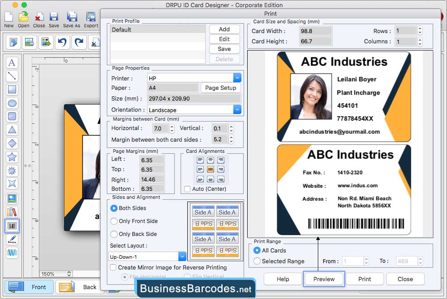
Task: Open the Printer dropdown
Action: pyautogui.click(x=237, y=78)
